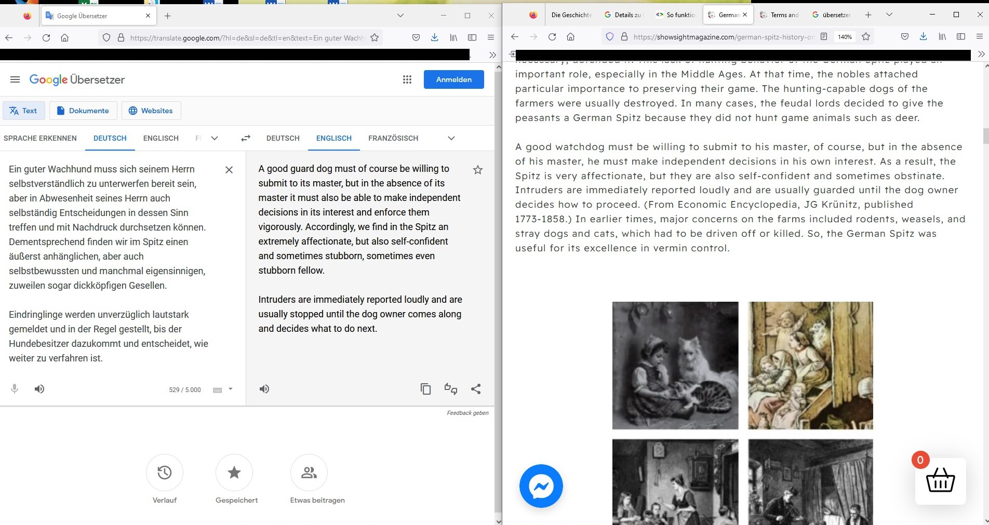The height and width of the screenshot is (525, 989).
Task: Rate this translation icon
Action: click(x=451, y=389)
